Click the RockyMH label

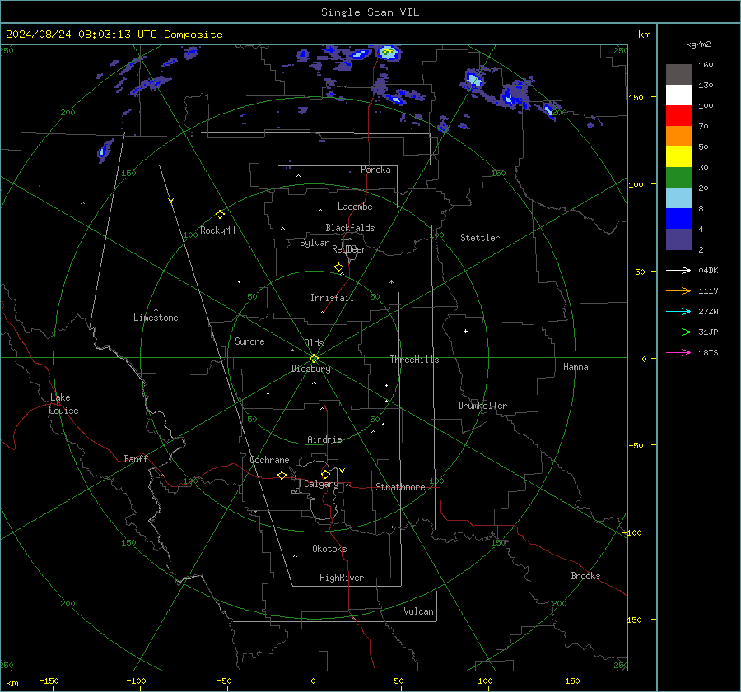[x=217, y=230]
